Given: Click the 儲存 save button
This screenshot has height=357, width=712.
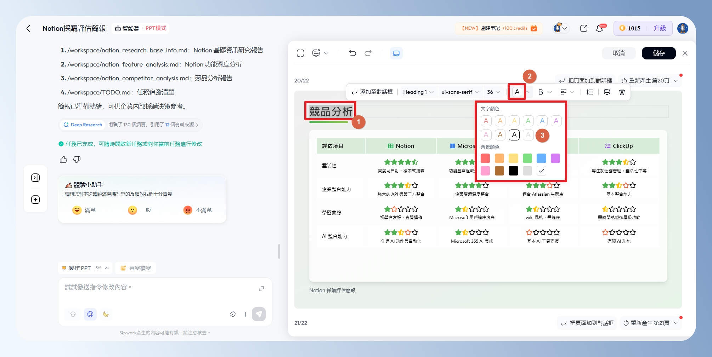Looking at the screenshot, I should pos(659,53).
